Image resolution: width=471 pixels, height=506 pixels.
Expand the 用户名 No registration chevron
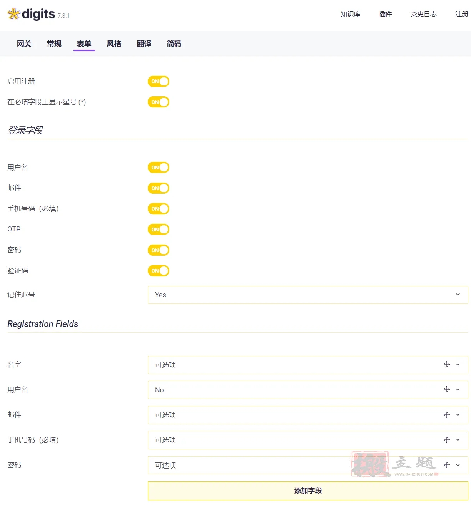click(458, 389)
